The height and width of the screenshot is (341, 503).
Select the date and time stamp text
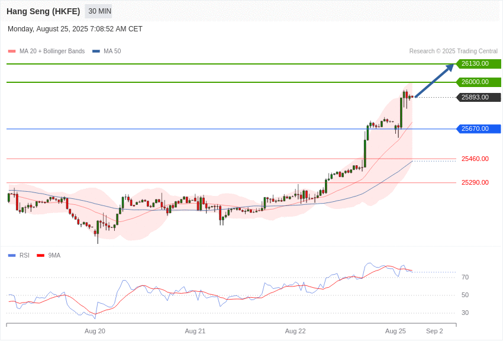(75, 29)
